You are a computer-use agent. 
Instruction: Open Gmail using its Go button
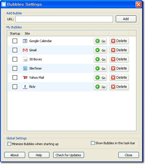pos(100,50)
